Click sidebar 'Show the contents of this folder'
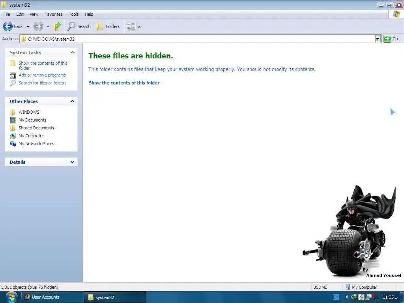 (x=43, y=65)
